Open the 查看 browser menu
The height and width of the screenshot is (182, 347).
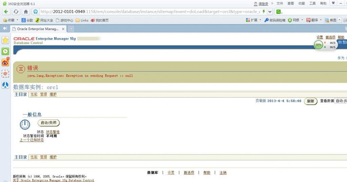(x=290, y=3)
